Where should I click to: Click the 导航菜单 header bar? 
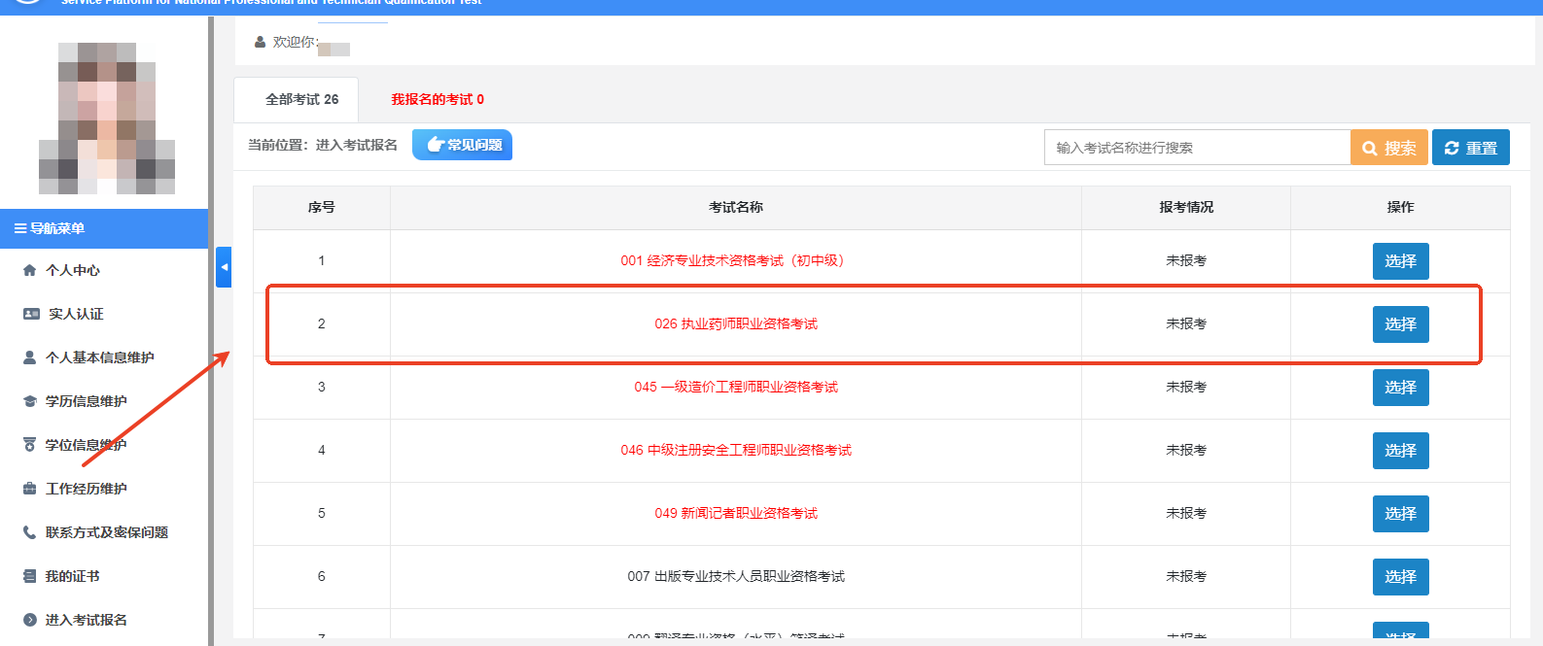104,228
